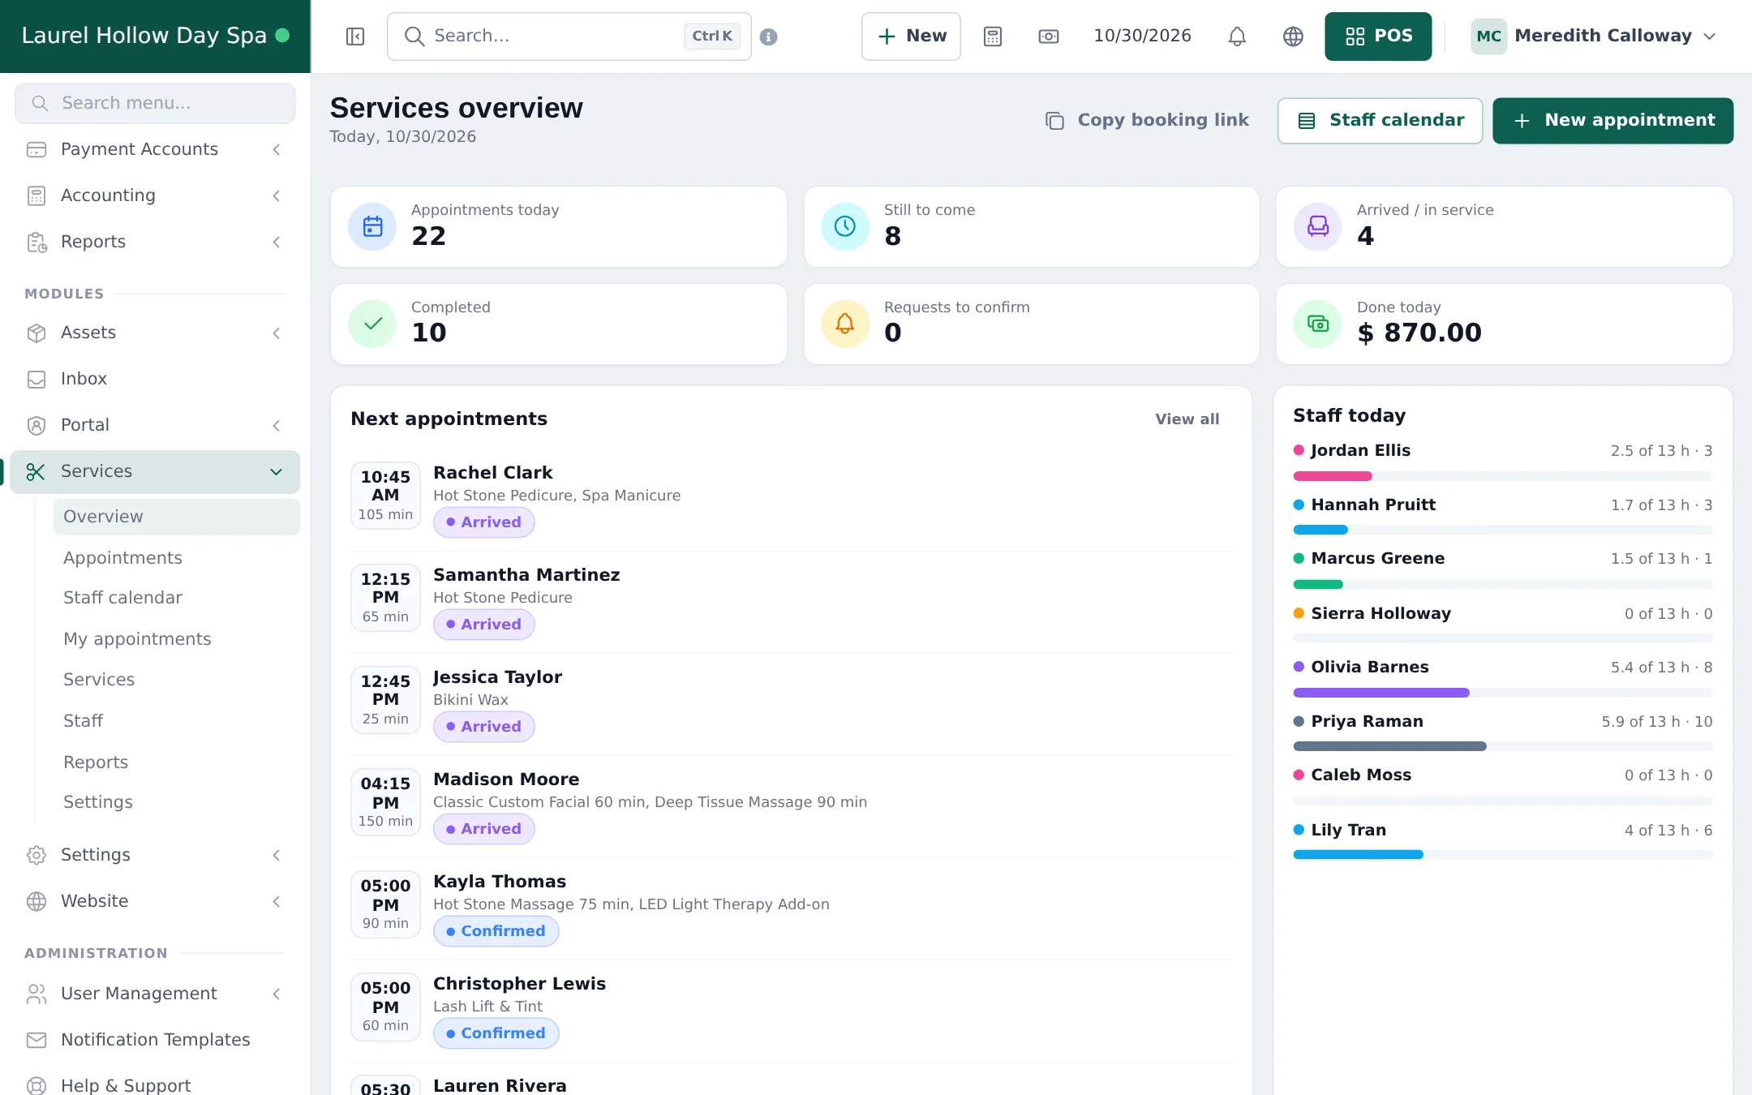Viewport: 1752px width, 1095px height.
Task: Open the Meredith Calloway user dropdown
Action: pos(1595,36)
